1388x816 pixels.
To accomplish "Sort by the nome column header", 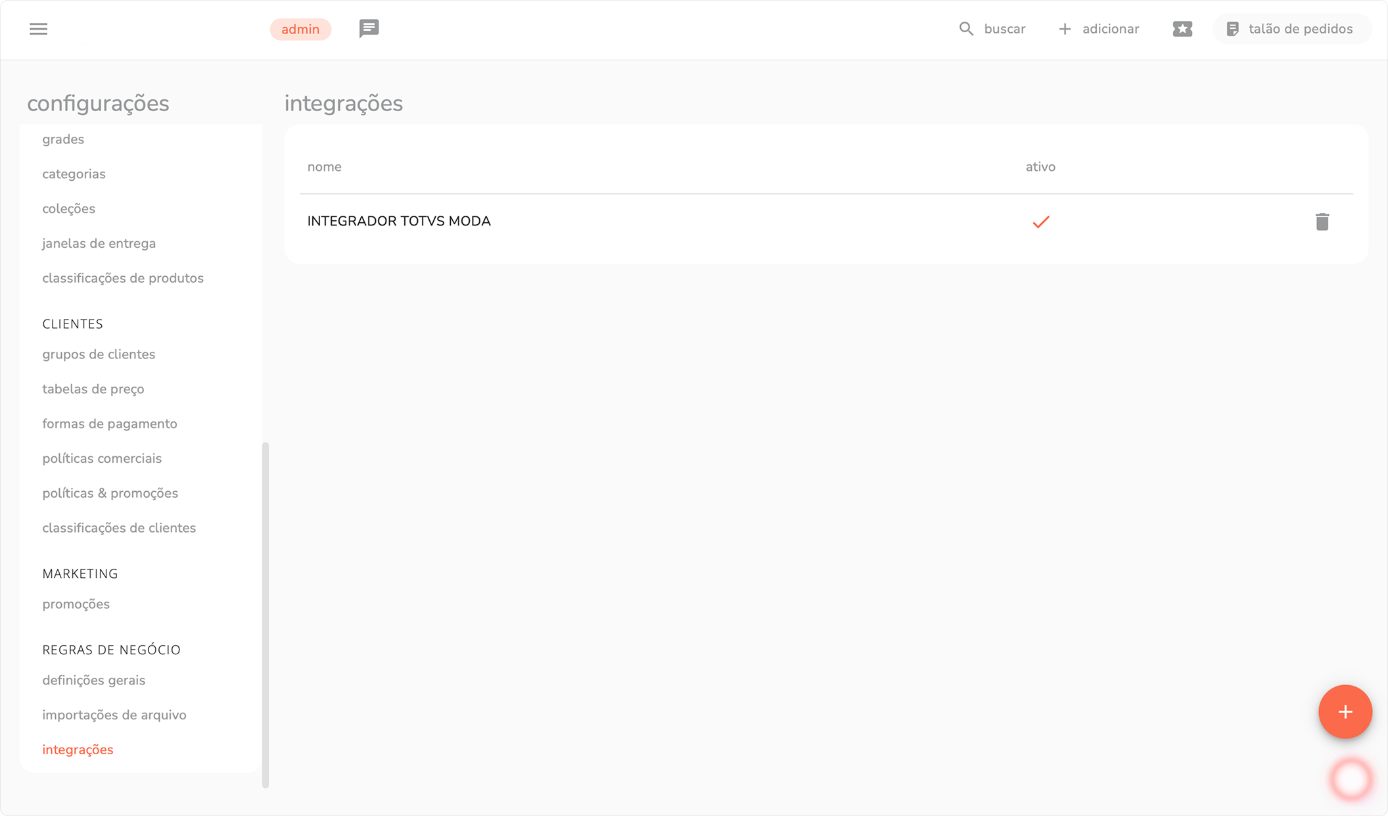I will click(325, 167).
